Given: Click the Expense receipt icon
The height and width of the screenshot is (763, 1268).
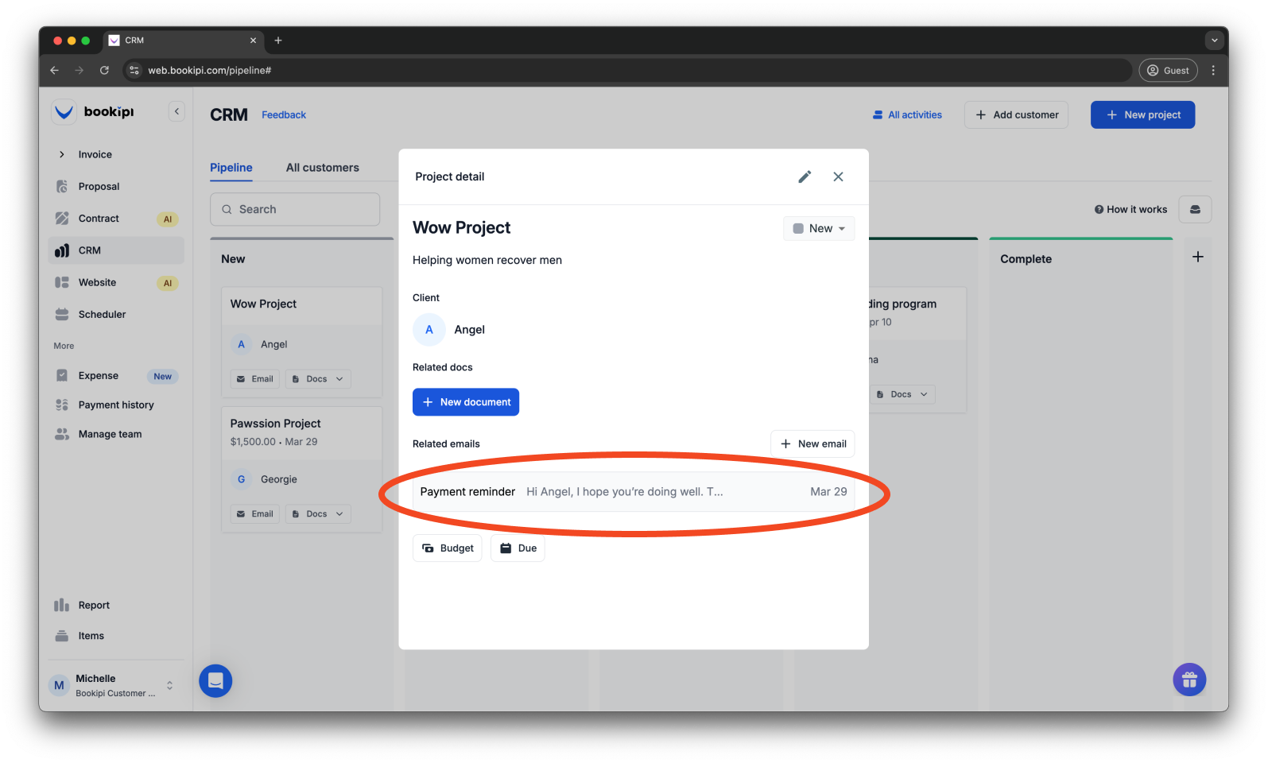Looking at the screenshot, I should tap(62, 375).
